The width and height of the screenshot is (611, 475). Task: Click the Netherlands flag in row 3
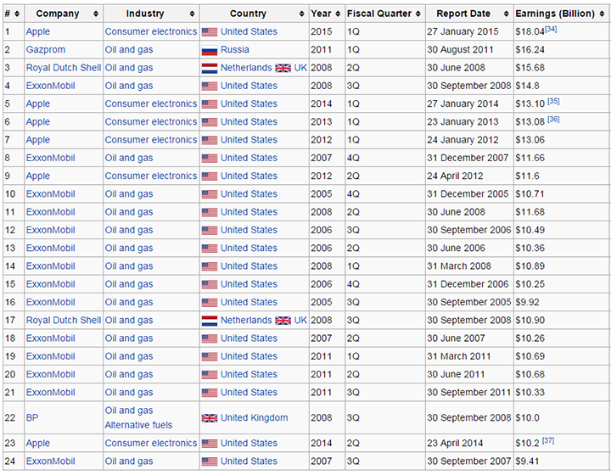point(210,68)
